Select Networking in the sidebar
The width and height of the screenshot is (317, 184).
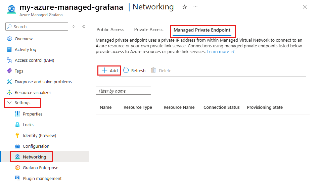pyautogui.click(x=34, y=157)
